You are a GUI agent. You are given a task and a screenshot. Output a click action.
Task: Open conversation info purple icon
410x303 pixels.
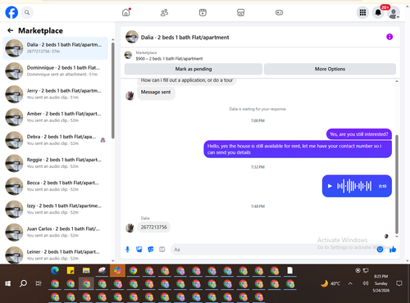(389, 37)
